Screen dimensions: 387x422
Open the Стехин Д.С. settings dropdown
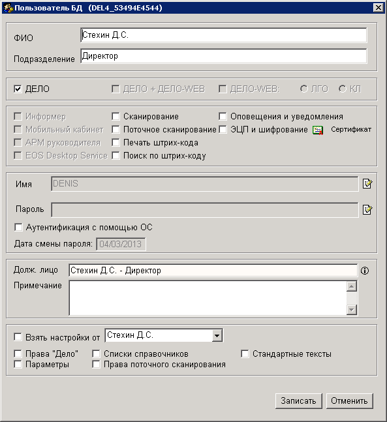point(217,335)
